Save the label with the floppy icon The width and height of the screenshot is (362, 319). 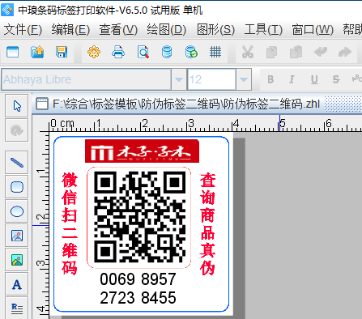(x=62, y=52)
